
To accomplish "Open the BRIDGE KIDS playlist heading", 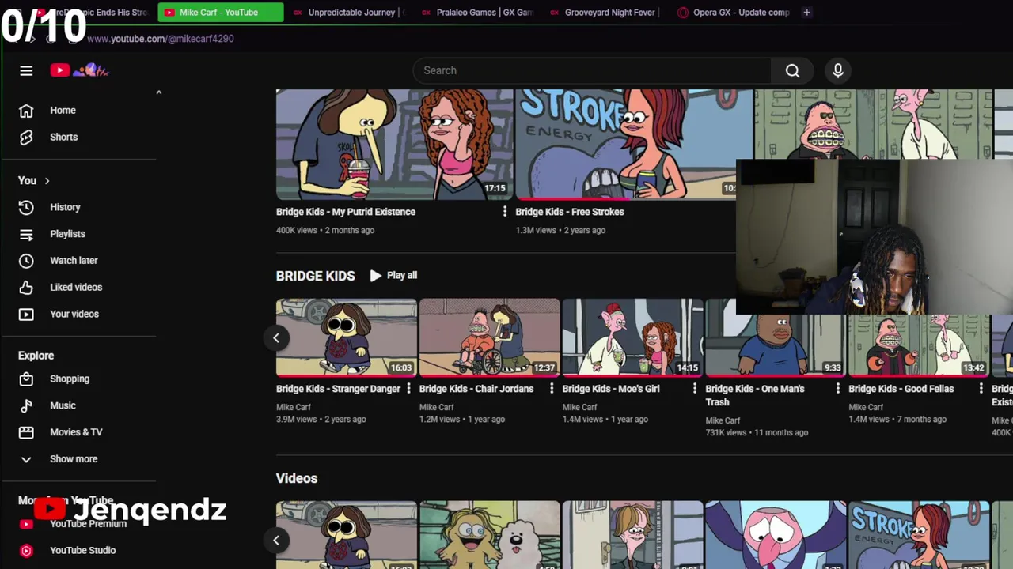I will point(316,276).
